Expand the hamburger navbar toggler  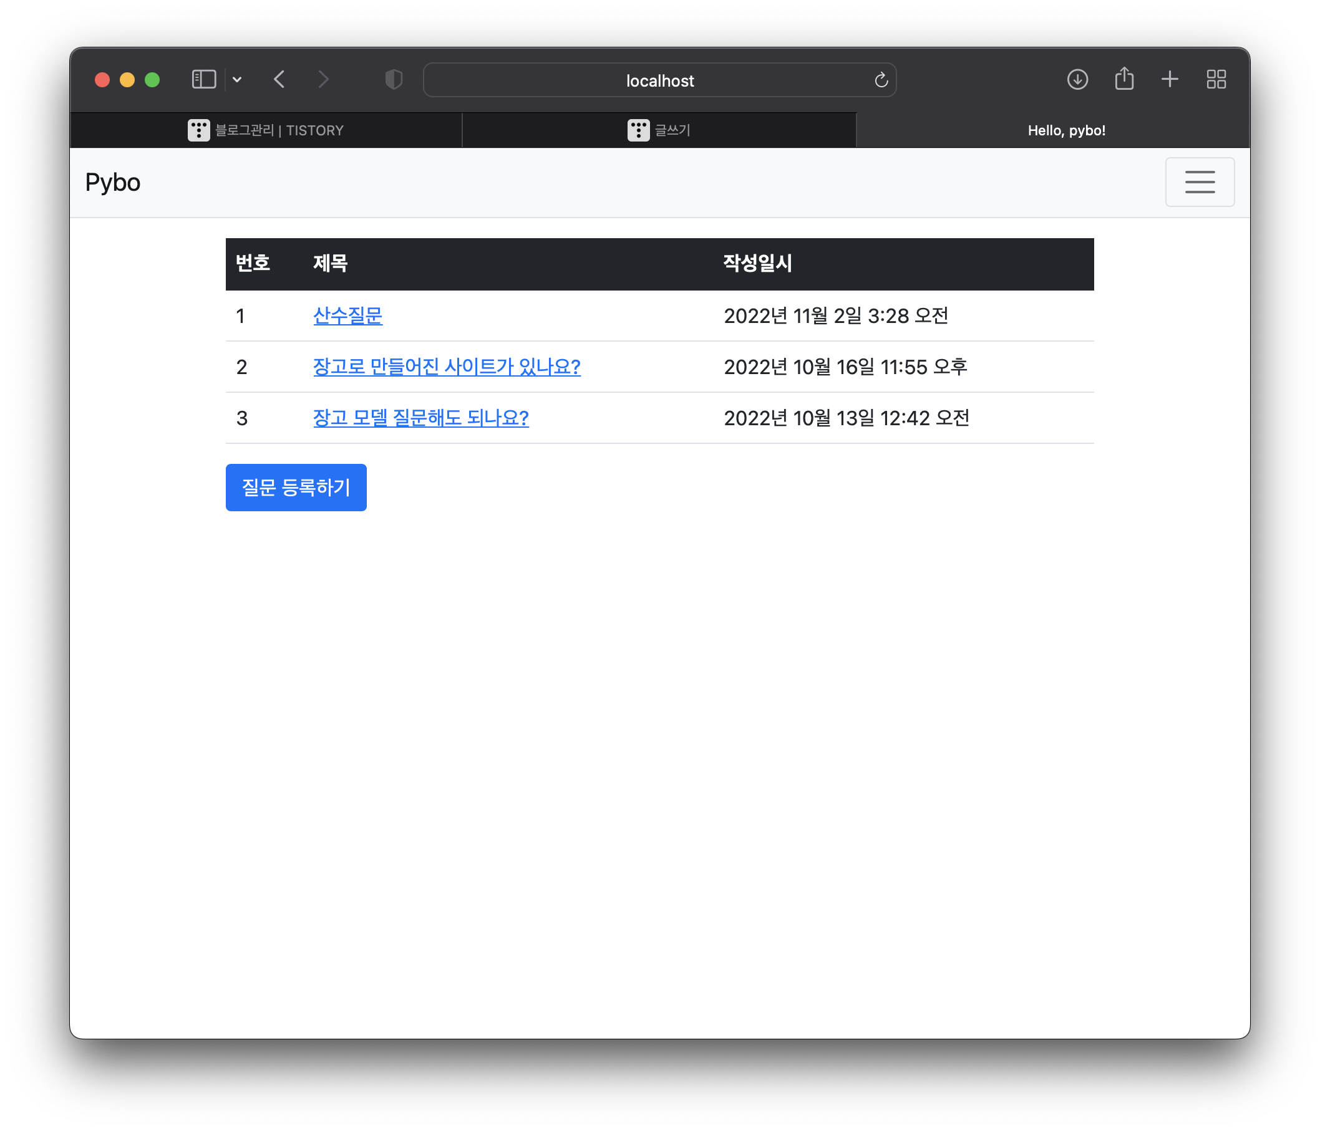tap(1200, 182)
